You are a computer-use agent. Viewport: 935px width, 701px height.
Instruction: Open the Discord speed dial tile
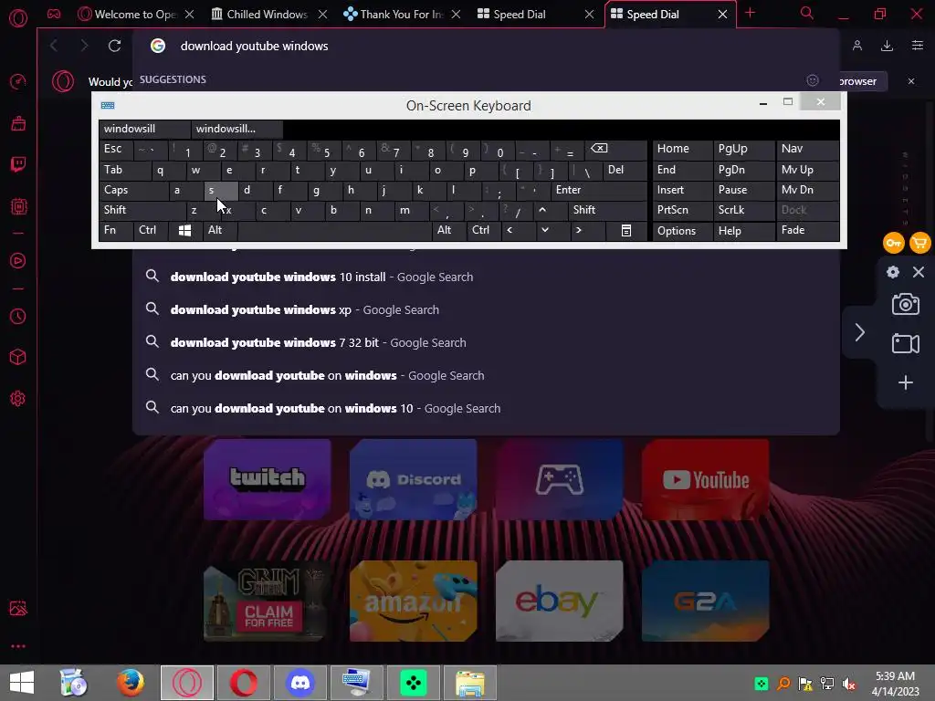(x=414, y=480)
